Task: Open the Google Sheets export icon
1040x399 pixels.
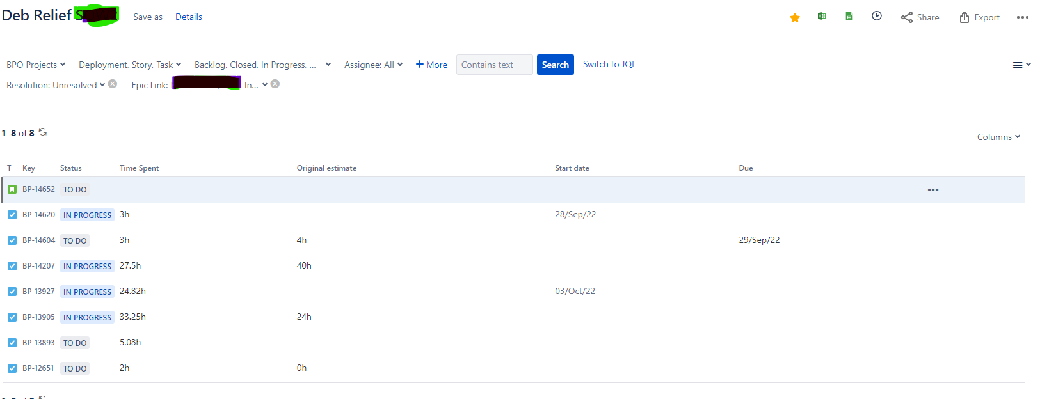Action: pos(849,17)
